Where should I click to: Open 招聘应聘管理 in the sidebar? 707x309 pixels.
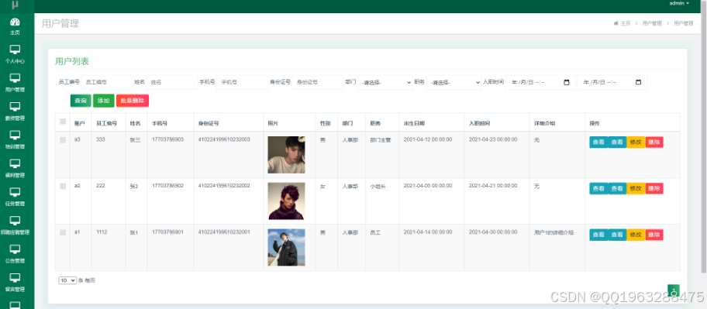point(15,225)
